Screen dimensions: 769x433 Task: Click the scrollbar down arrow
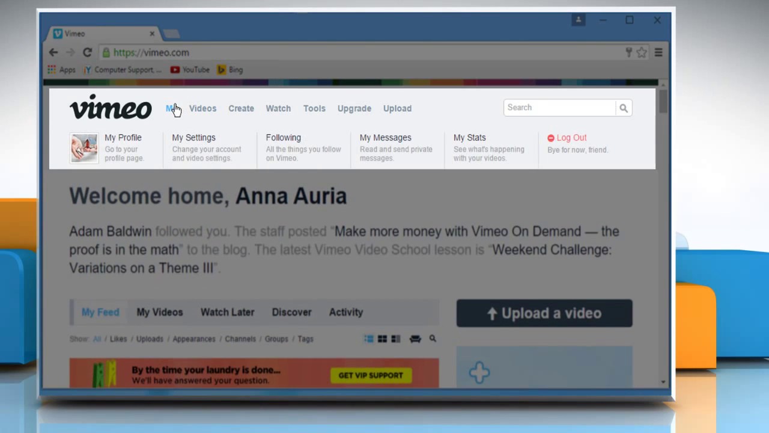point(663,382)
